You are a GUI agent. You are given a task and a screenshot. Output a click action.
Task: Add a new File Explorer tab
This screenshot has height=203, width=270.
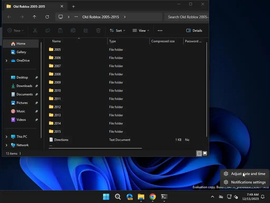(x=73, y=7)
